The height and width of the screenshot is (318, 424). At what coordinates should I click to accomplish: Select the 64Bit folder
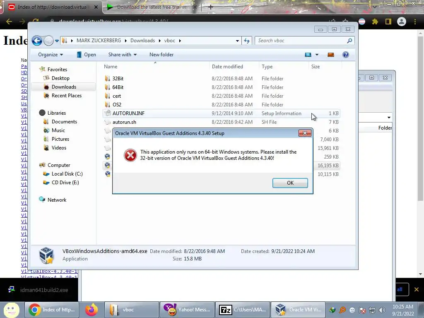(118, 87)
